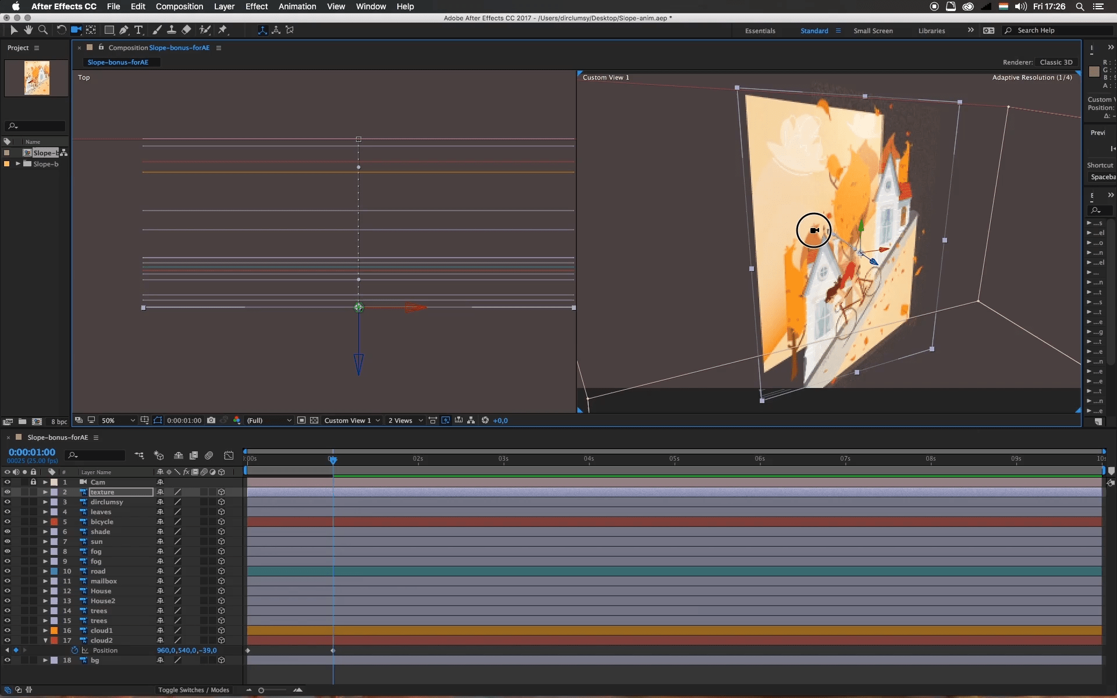The height and width of the screenshot is (698, 1117).
Task: Click the orange label color of cloud1 layer
Action: 54,631
